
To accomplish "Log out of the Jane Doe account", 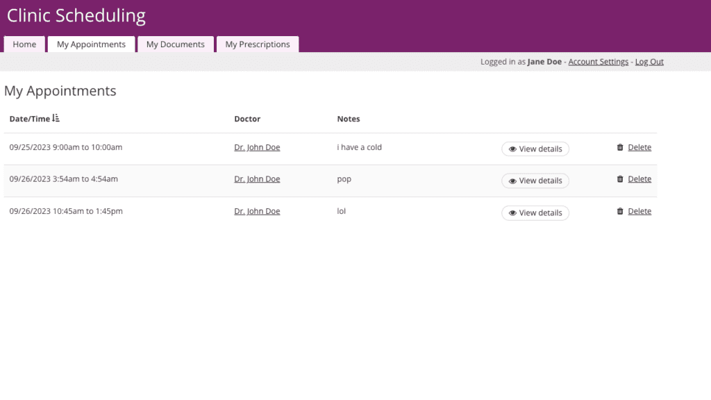I will 649,62.
